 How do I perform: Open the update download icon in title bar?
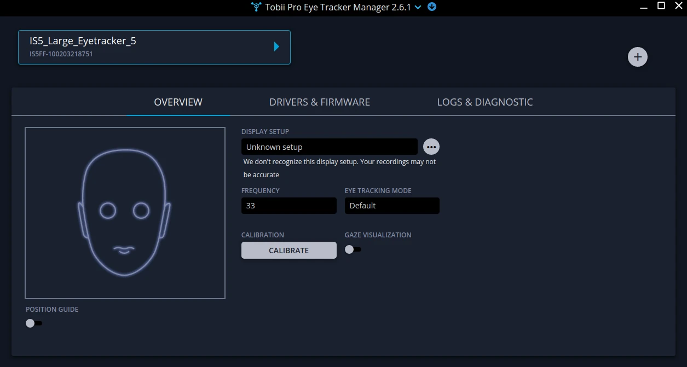click(432, 7)
